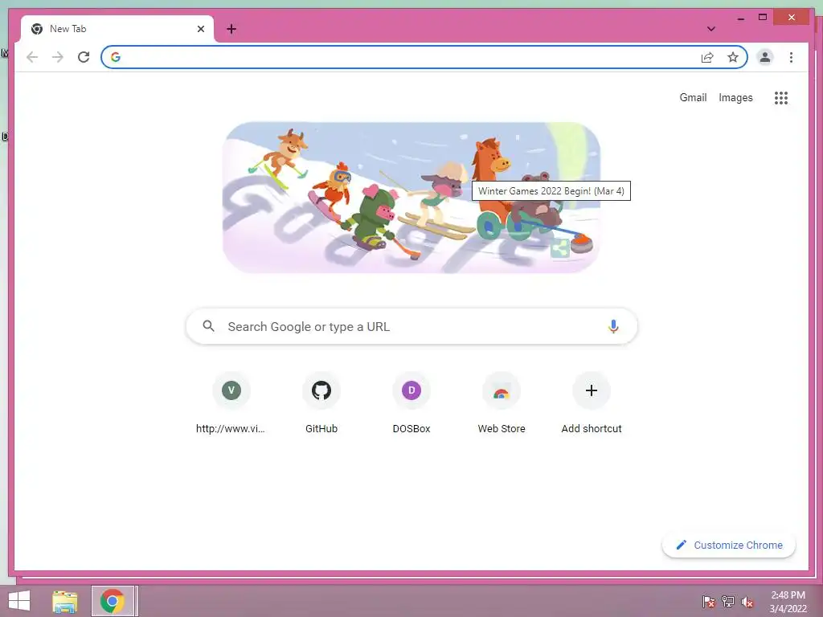
Task: Expand the tab search chevron
Action: (x=711, y=29)
